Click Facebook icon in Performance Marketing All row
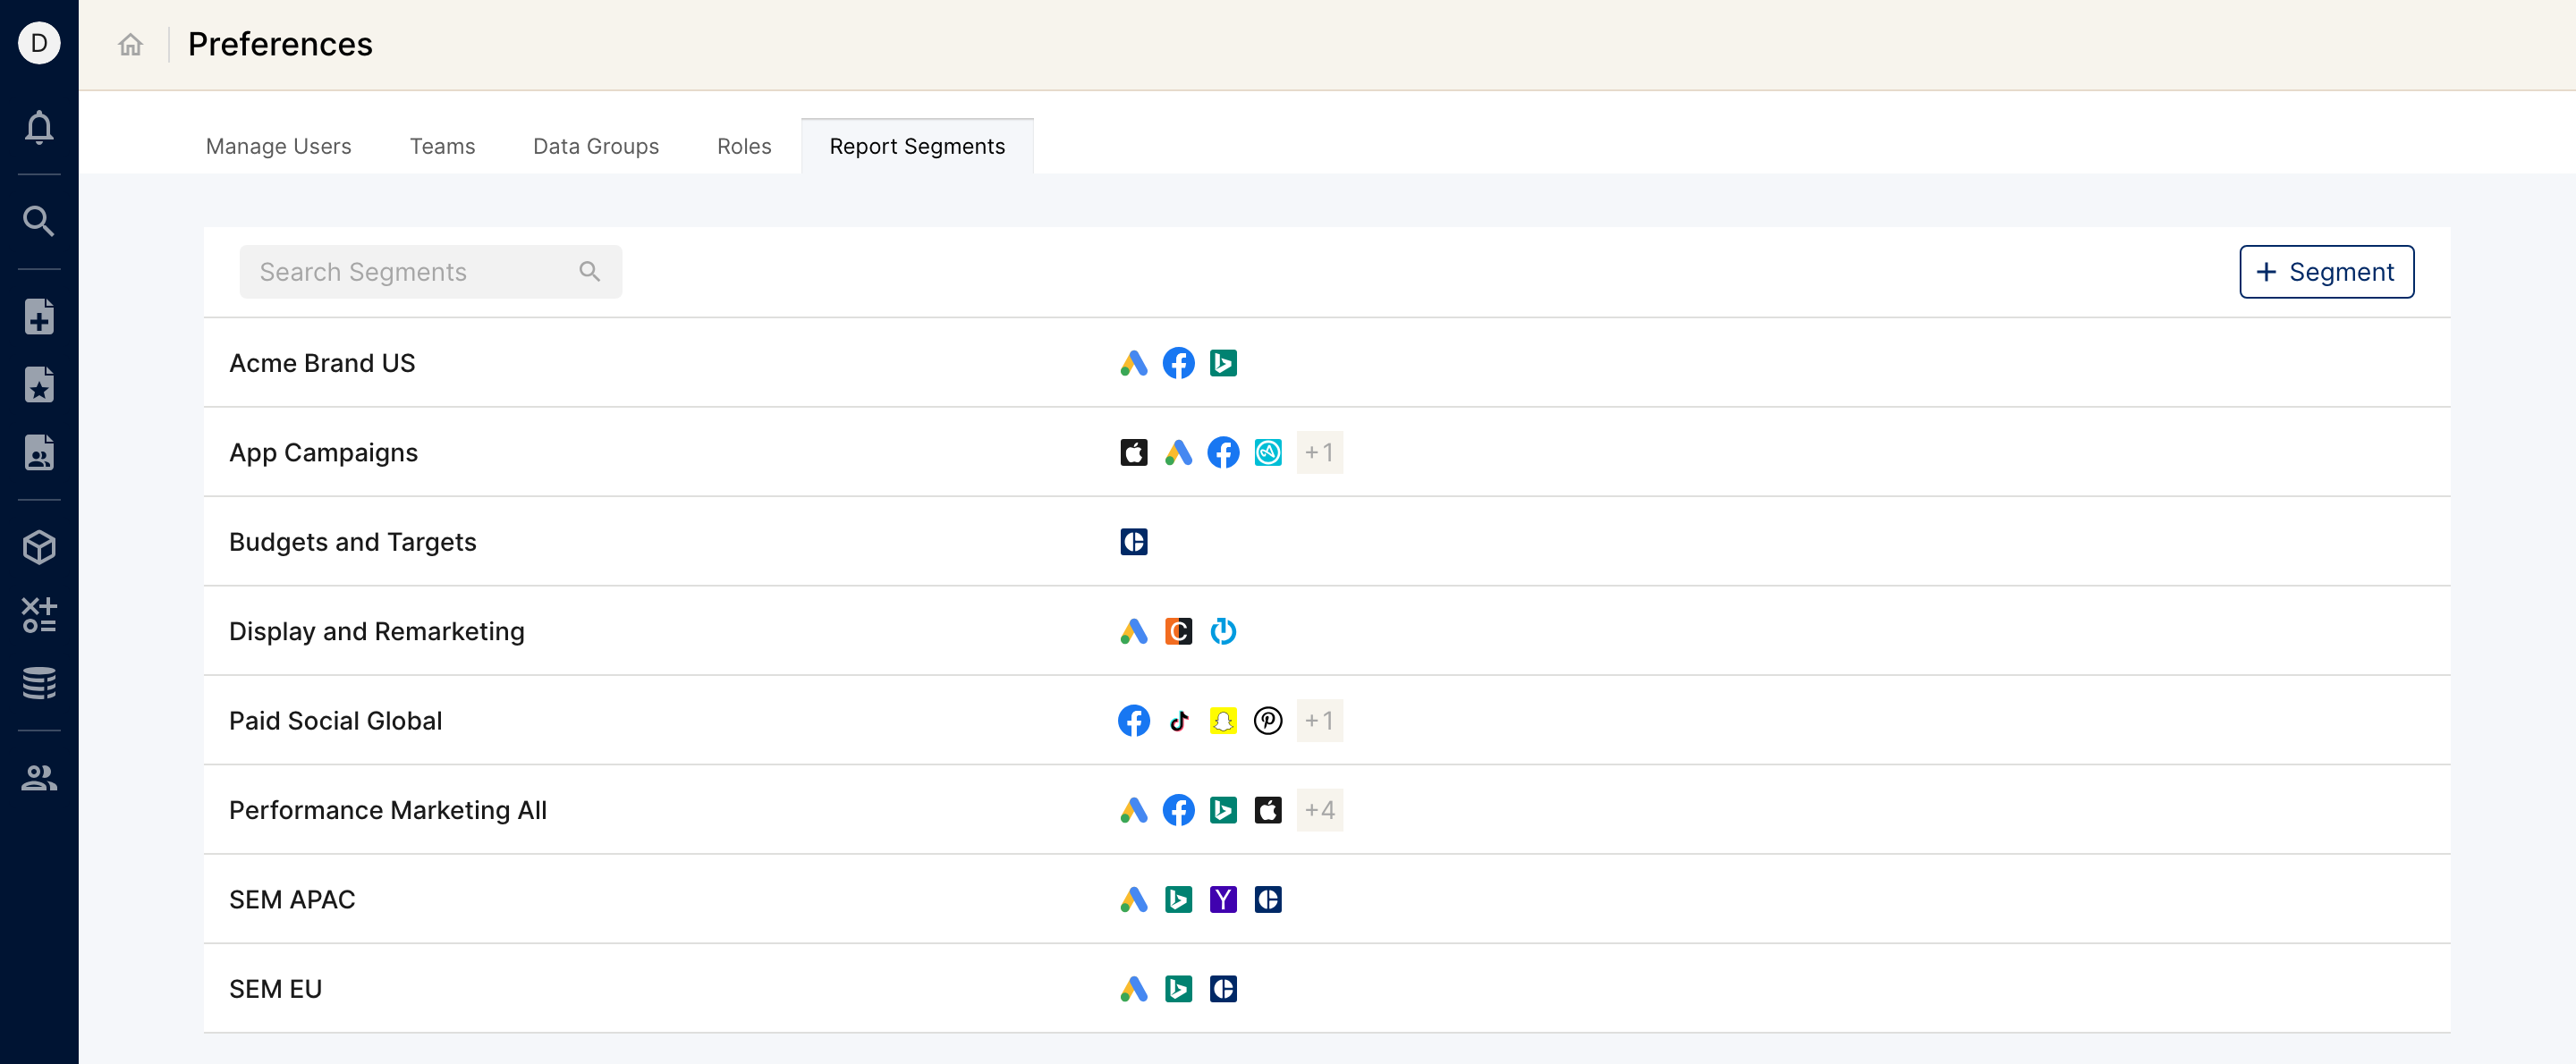Screen dimensions: 2576x1064 tap(1178, 810)
